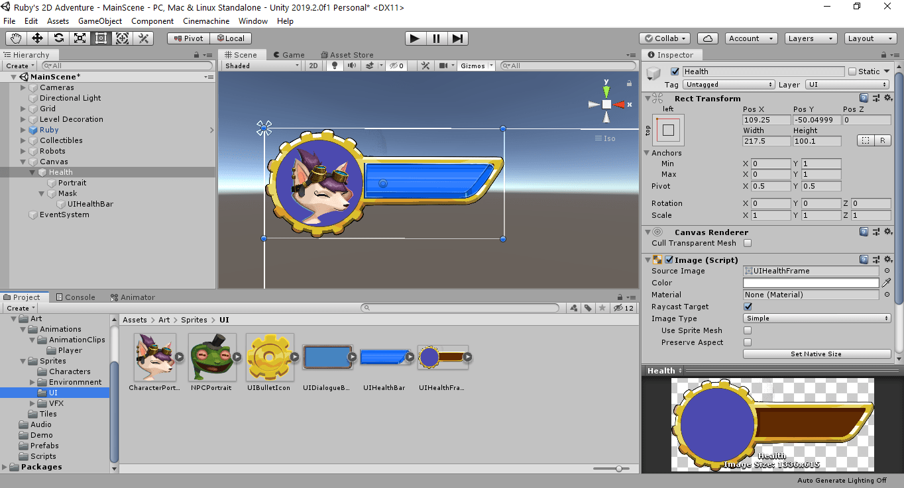Toggle favorites star in Project panel
Viewport: 904px width, 488px height.
point(602,308)
